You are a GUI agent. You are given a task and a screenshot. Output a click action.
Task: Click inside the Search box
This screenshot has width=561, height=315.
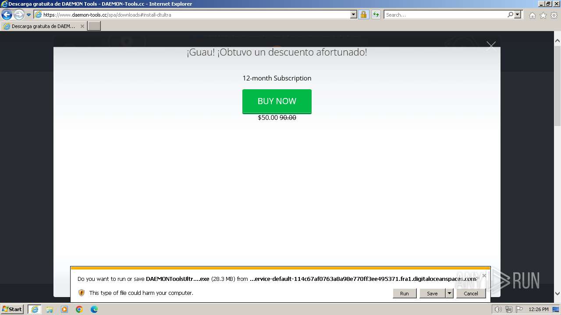coord(445,14)
